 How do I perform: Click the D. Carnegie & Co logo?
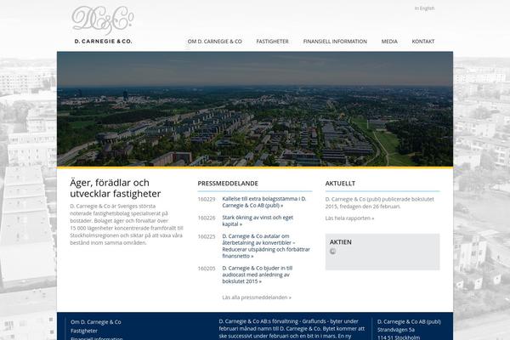click(103, 25)
